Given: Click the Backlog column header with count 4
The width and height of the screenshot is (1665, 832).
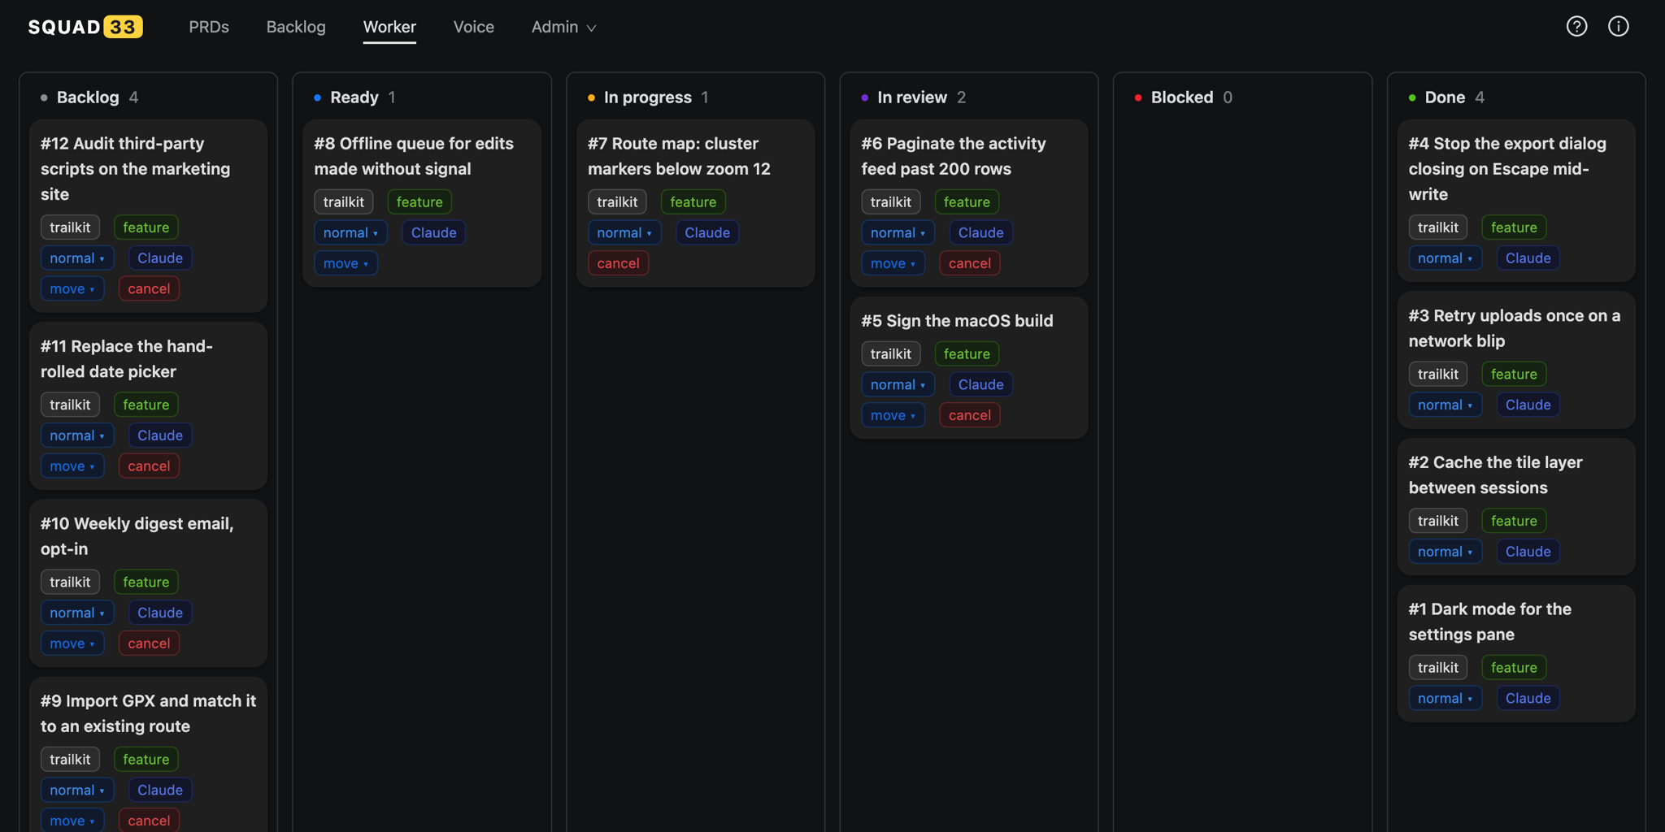Looking at the screenshot, I should coord(89,97).
